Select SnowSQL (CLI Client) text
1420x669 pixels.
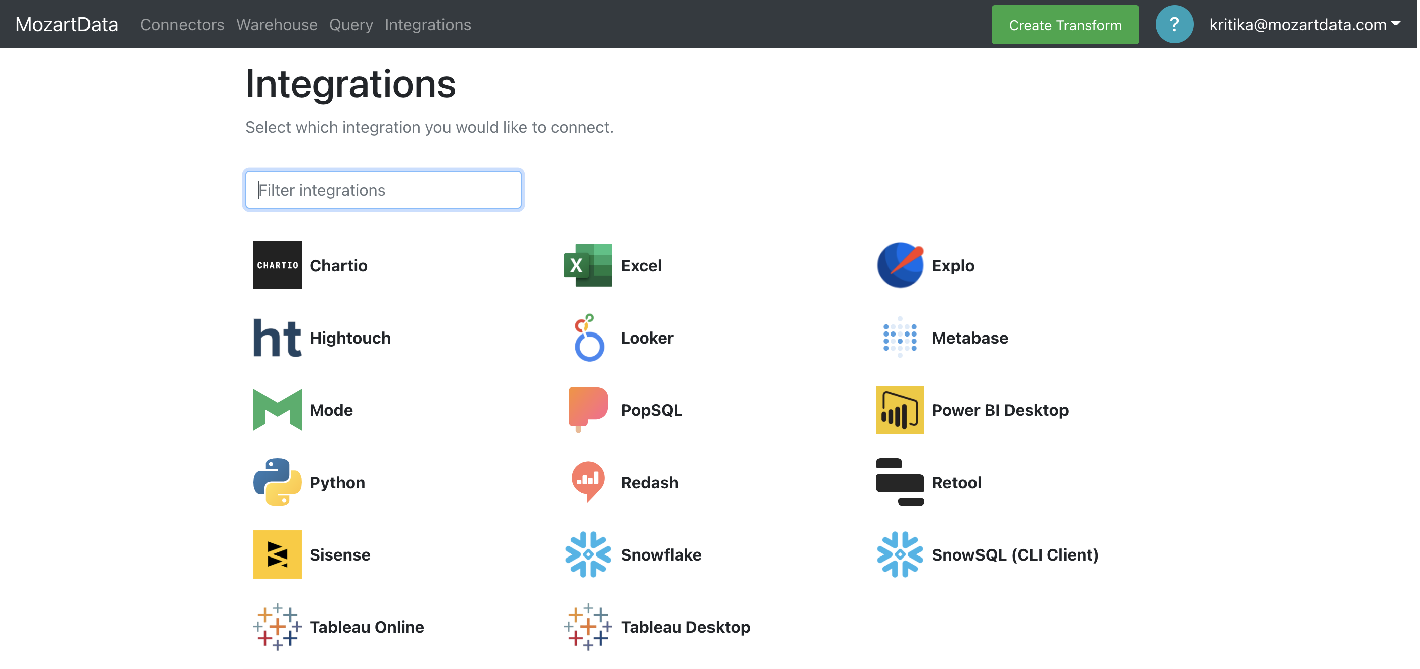[1015, 554]
